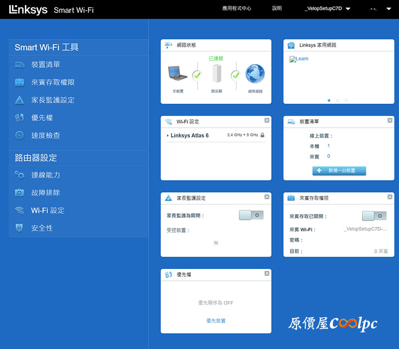Select the third carousel dot in Linksys 家用網路

click(x=346, y=101)
